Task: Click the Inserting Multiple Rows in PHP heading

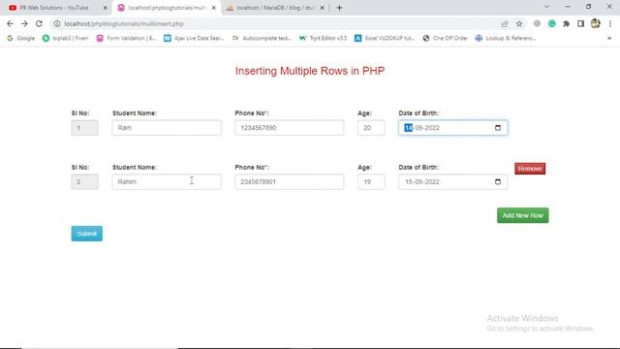Action: coord(310,71)
